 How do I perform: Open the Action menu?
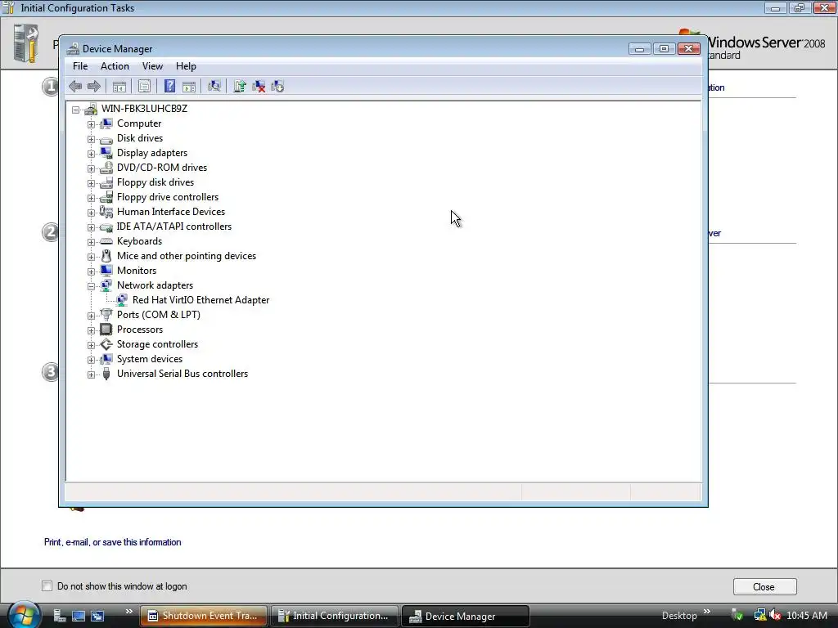click(115, 66)
